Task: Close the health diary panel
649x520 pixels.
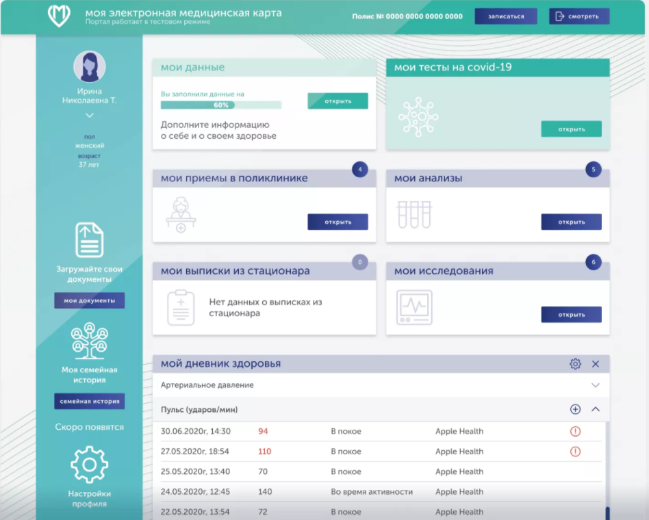Action: pyautogui.click(x=595, y=363)
